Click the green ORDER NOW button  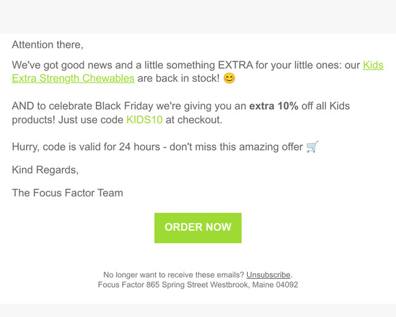[198, 228]
